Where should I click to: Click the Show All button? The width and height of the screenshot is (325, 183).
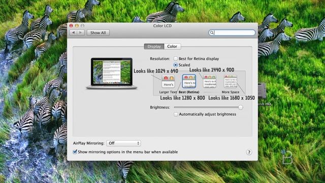point(98,33)
